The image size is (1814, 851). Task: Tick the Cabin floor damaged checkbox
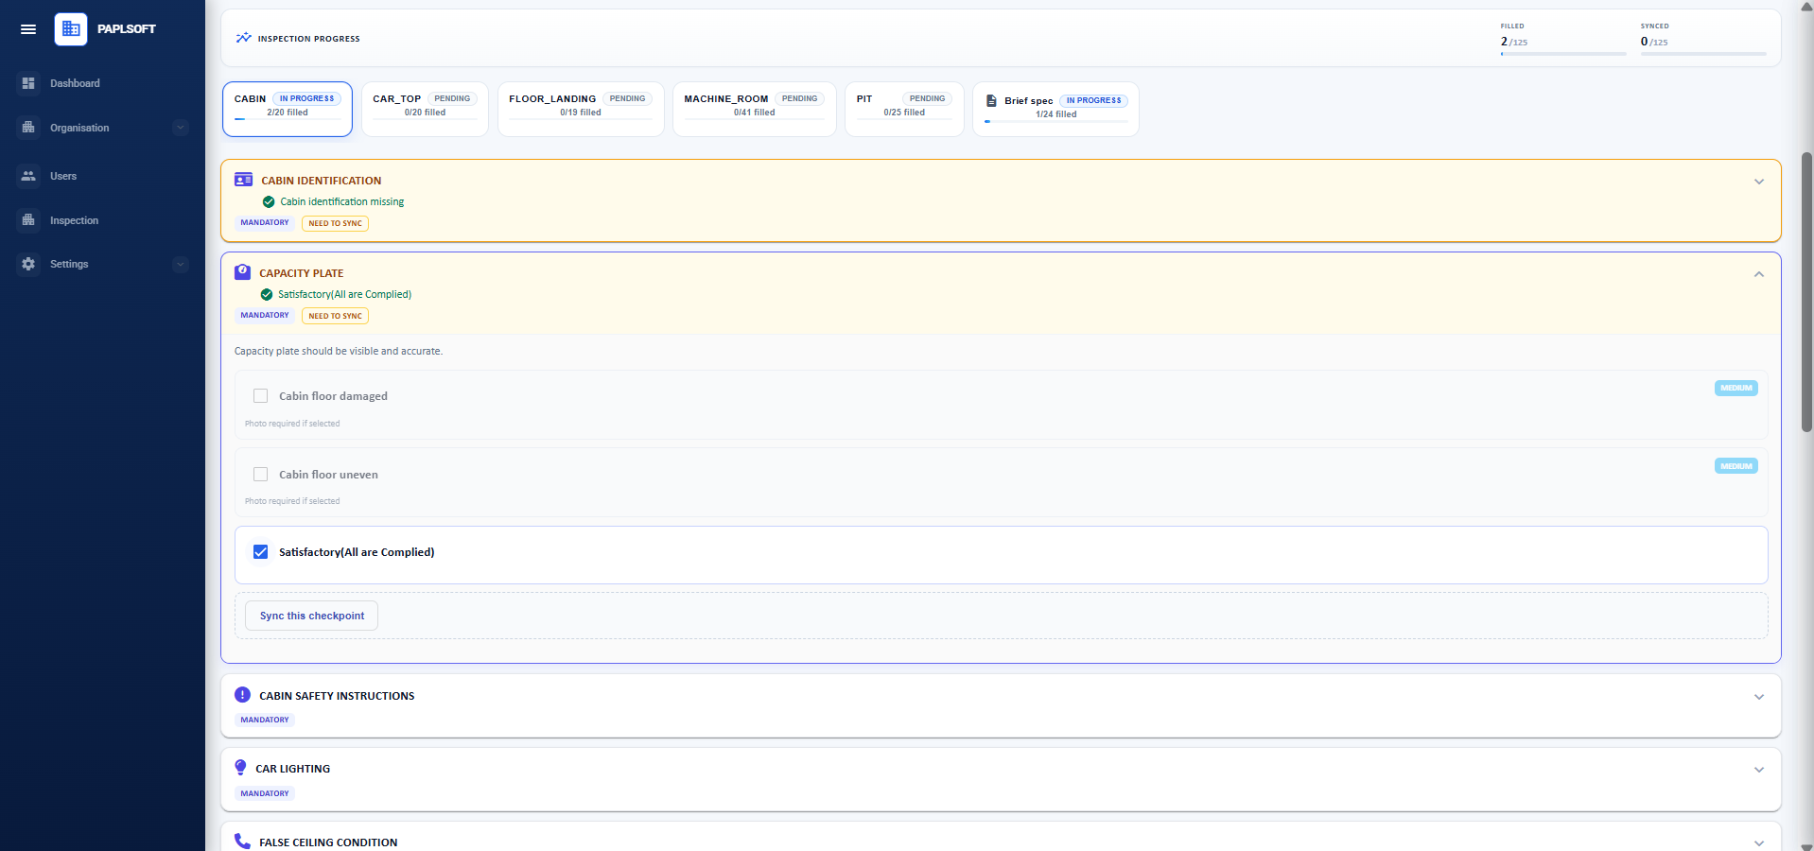261,396
